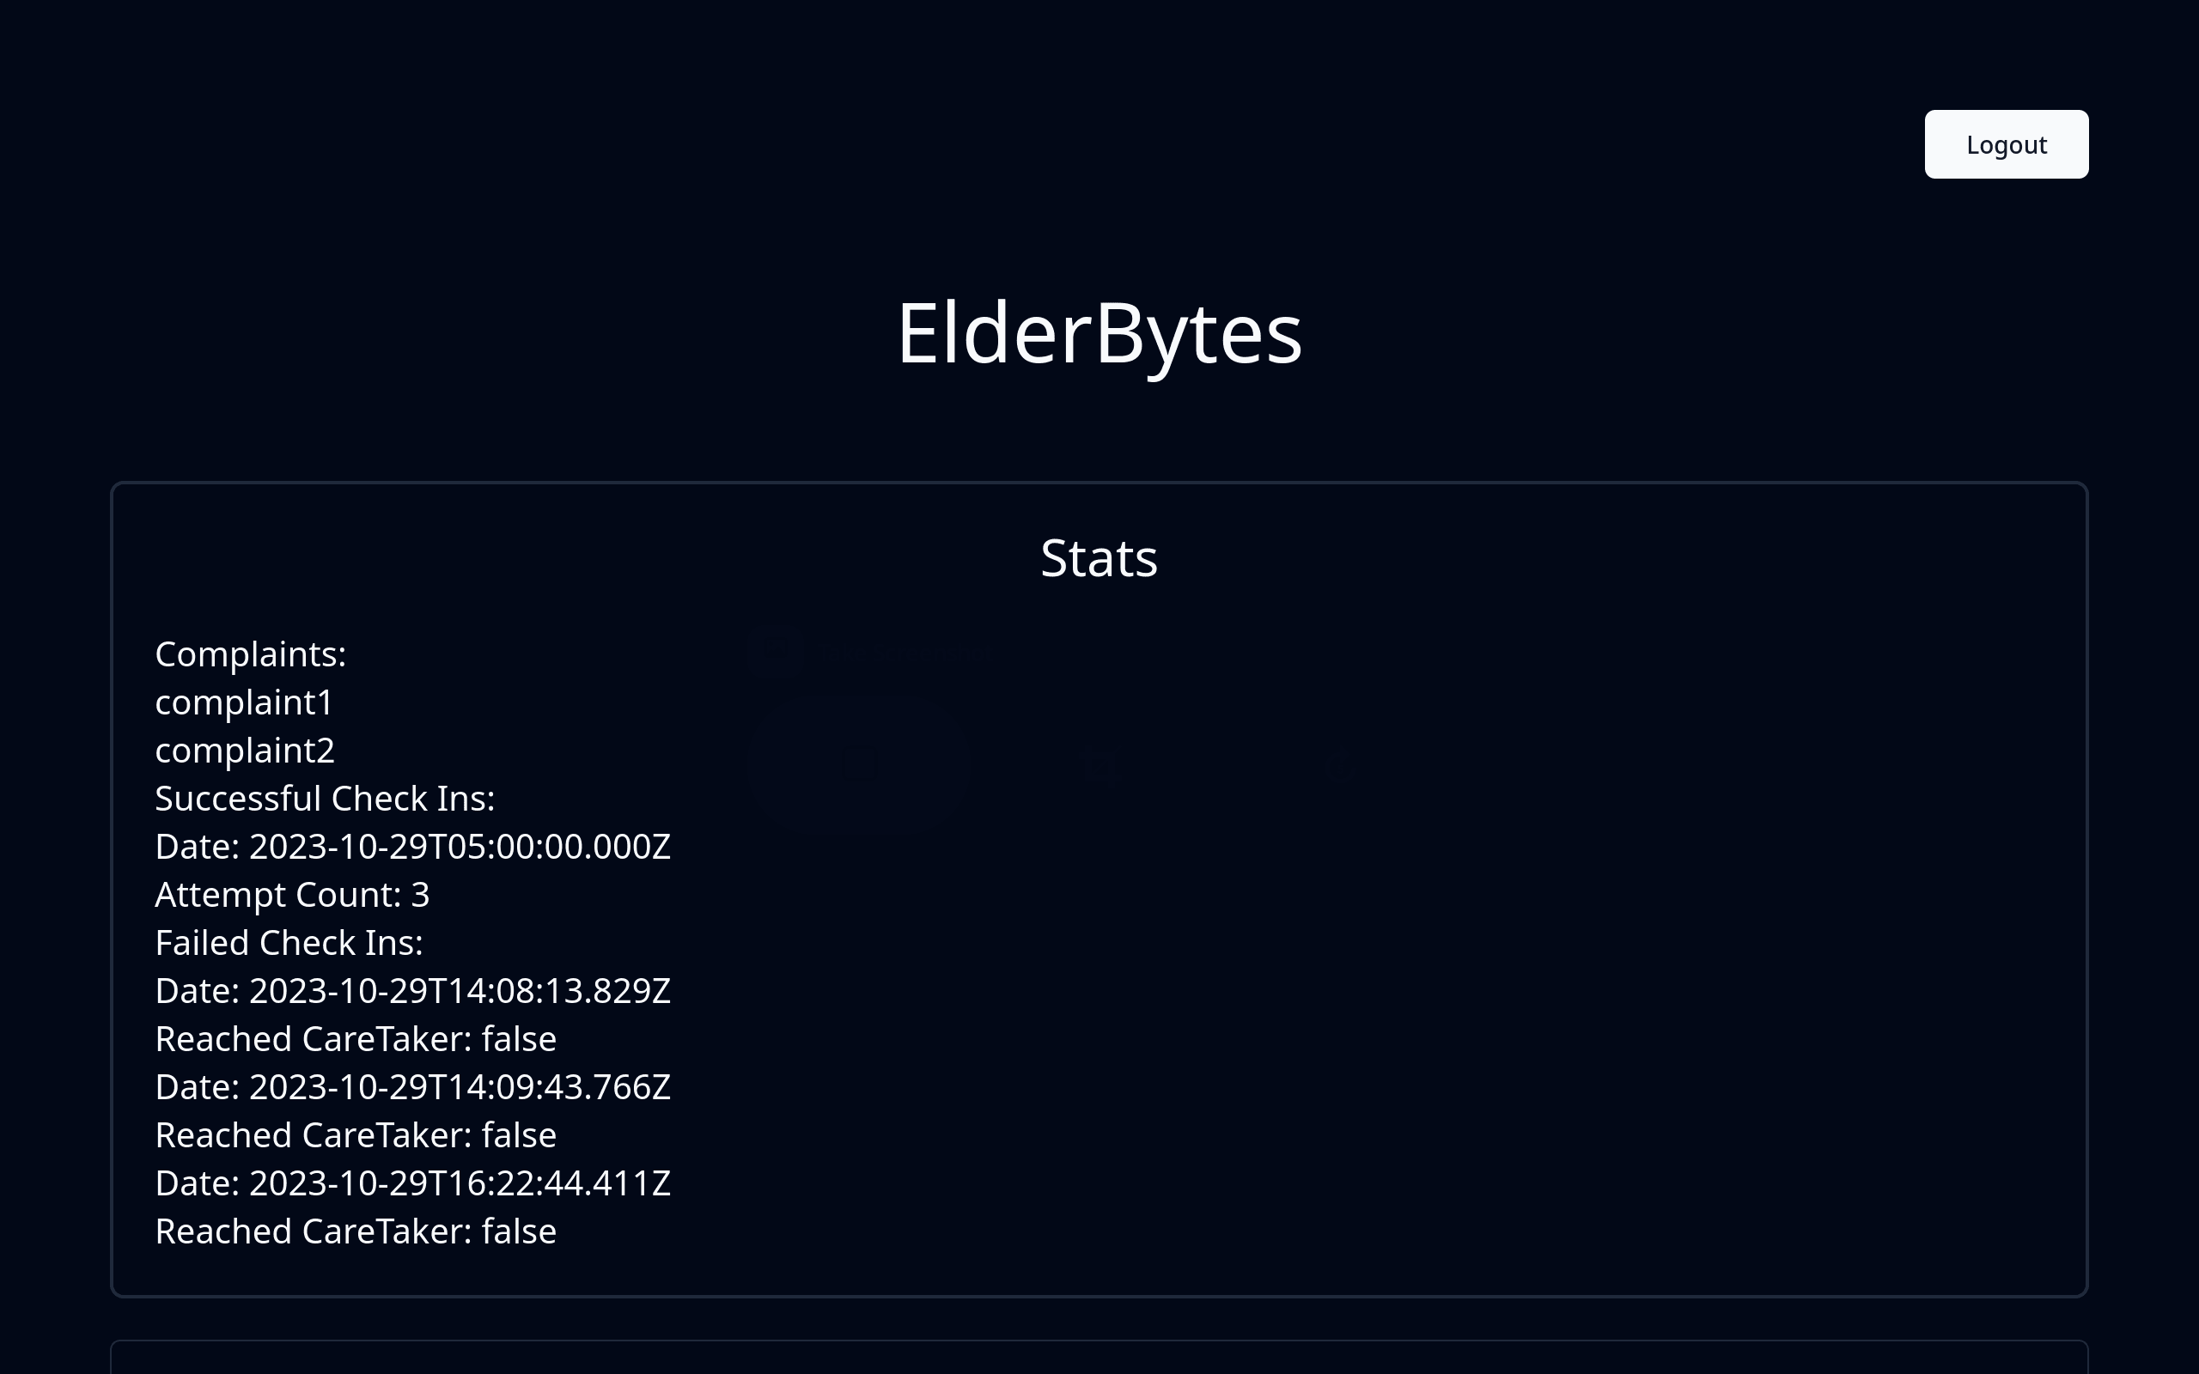Click the 'Date:' label of the successful check-in

pos(198,847)
